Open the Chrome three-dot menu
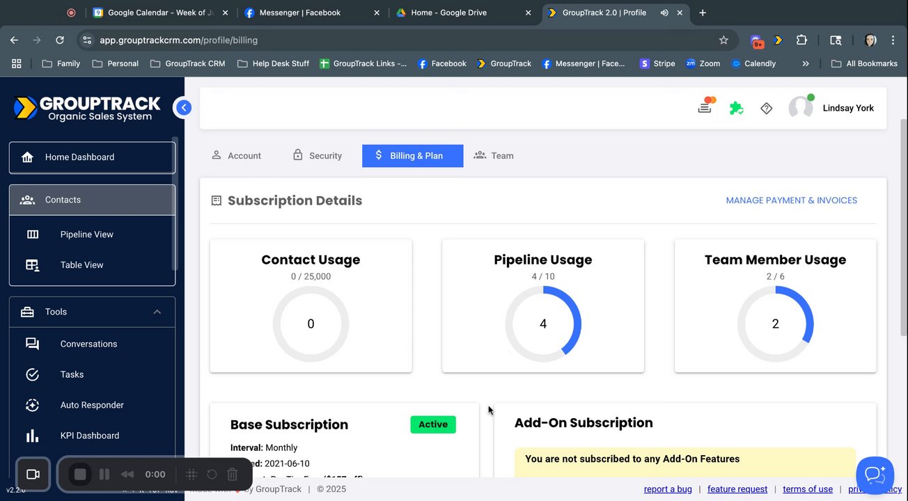 [895, 40]
